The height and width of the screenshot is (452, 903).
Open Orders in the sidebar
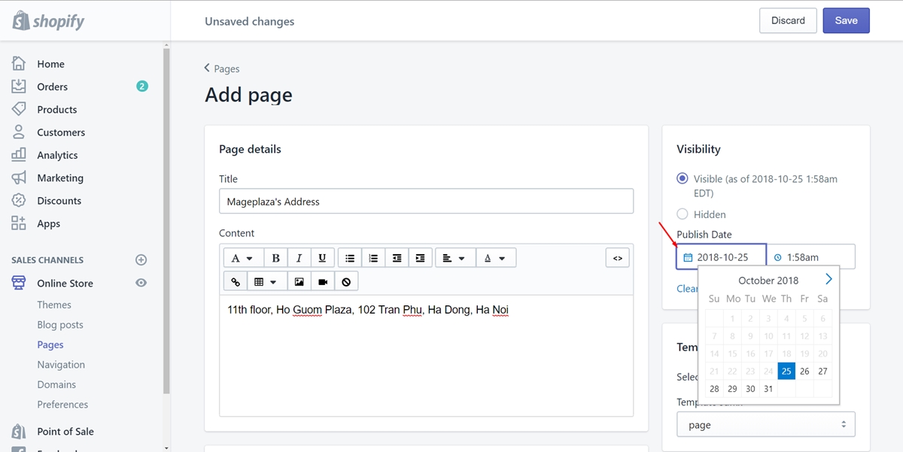point(52,86)
